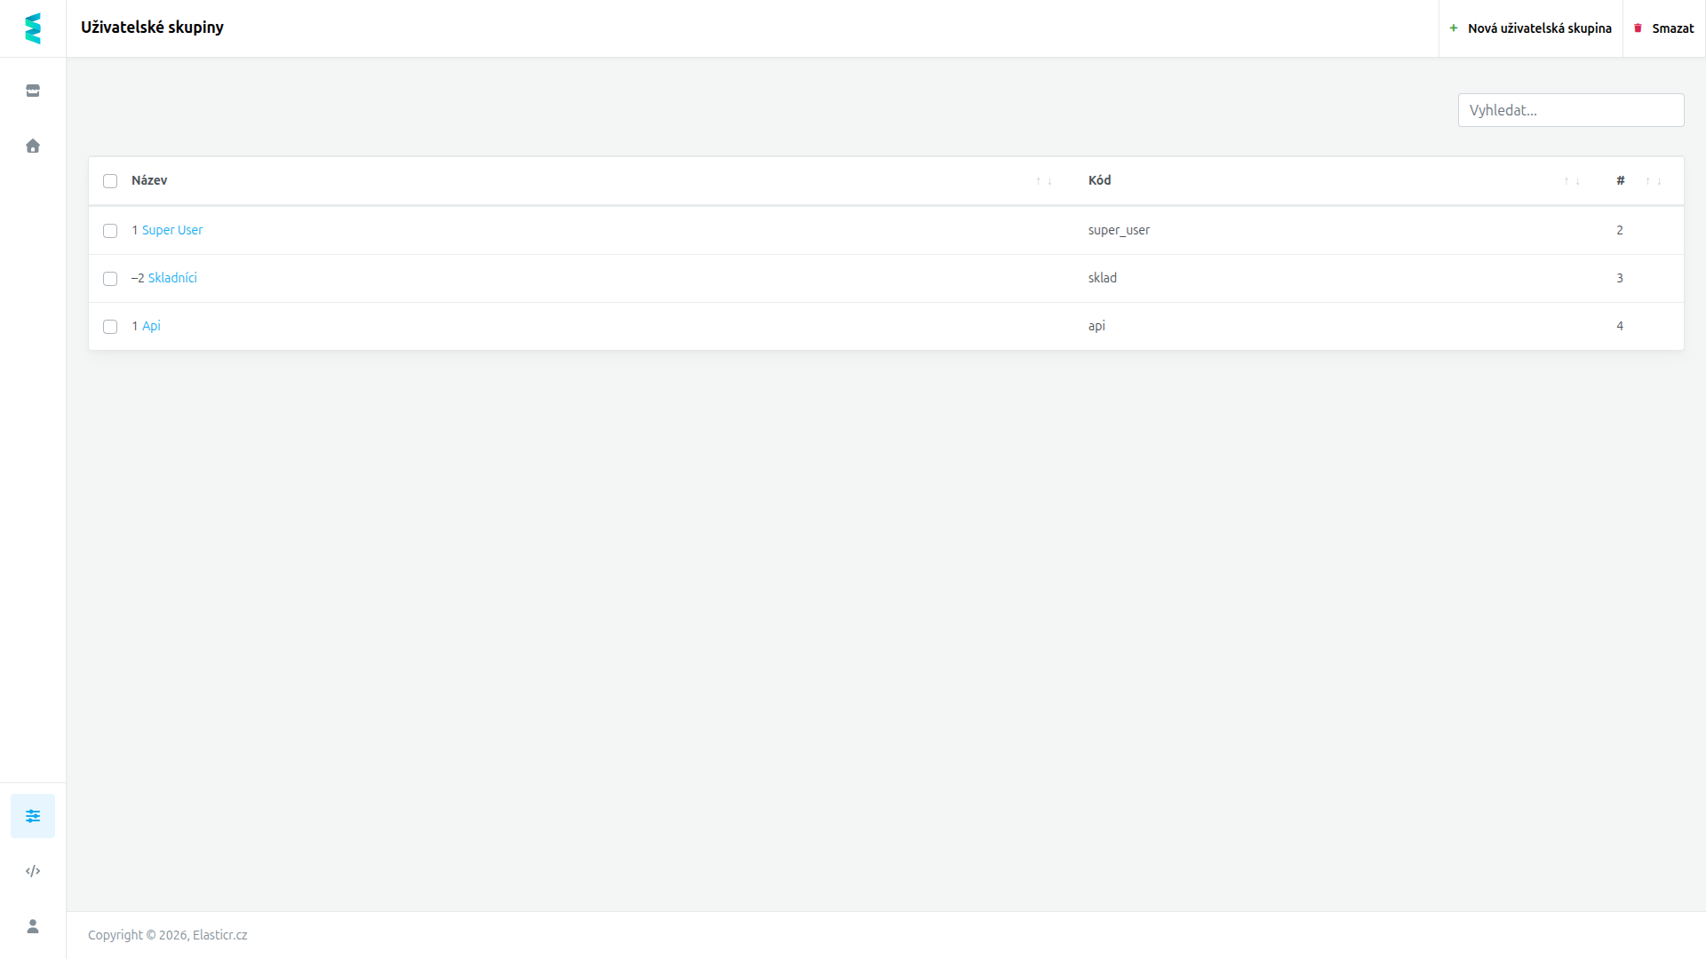Open the Skladníci group link
This screenshot has width=1706, height=959.
pos(172,278)
